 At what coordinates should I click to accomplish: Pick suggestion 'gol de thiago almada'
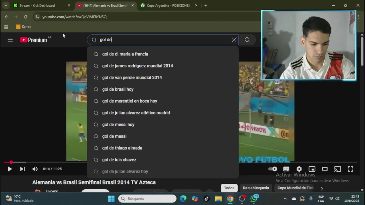point(163,148)
